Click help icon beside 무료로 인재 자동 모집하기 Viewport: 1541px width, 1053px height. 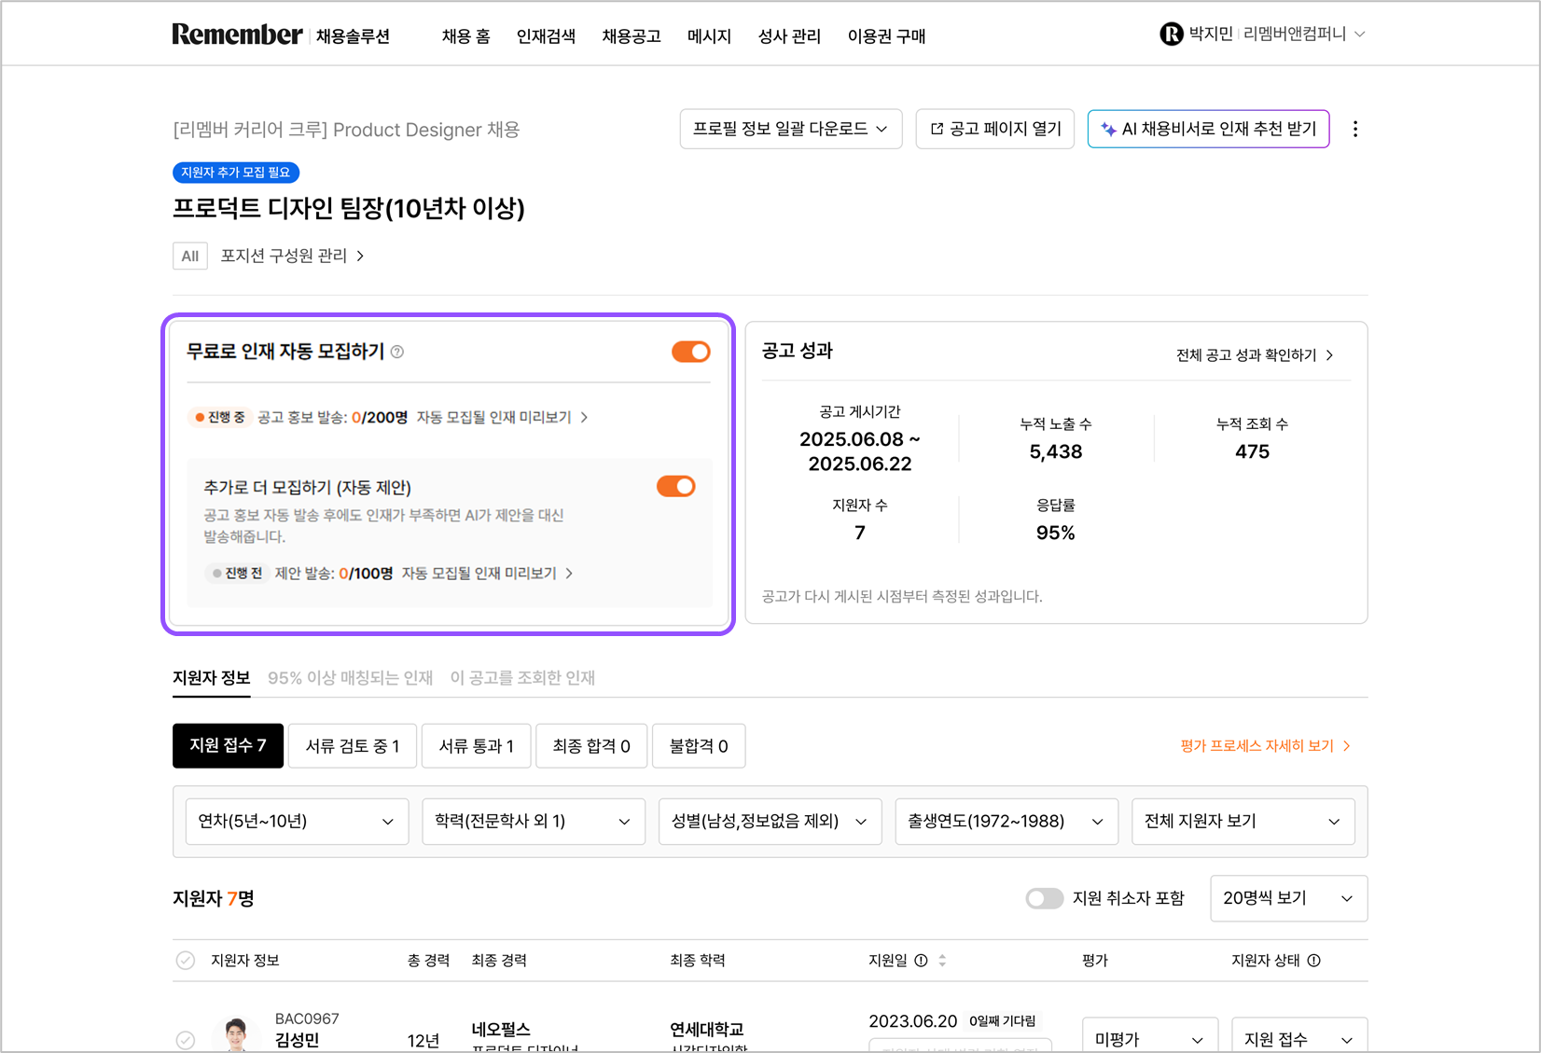pos(397,352)
